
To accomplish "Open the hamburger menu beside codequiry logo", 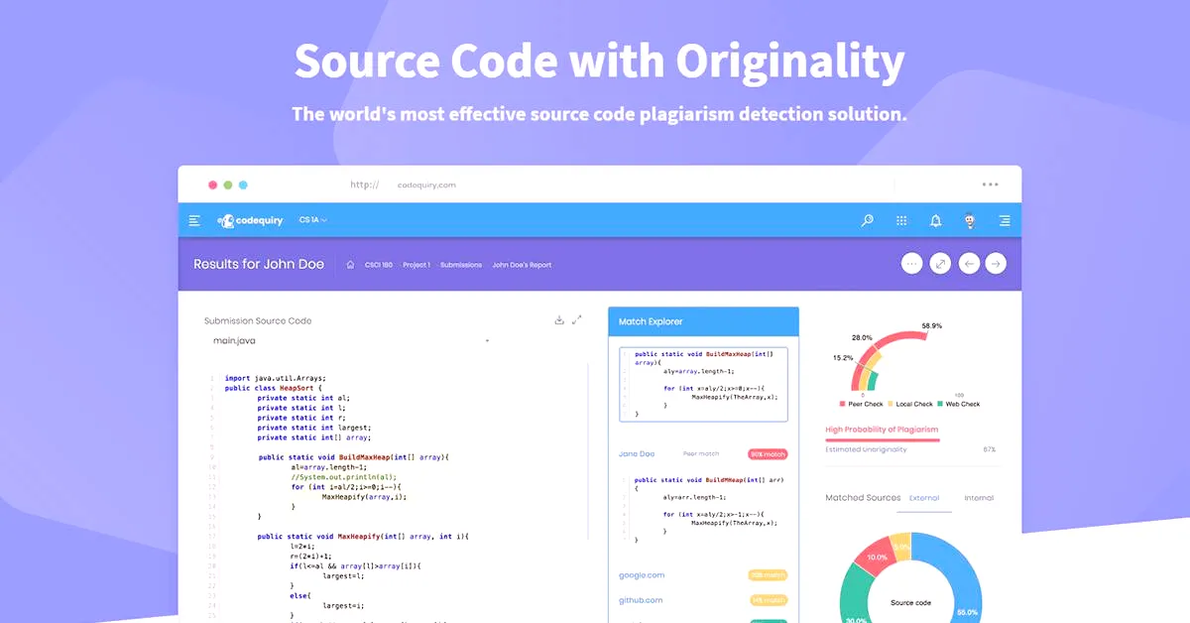I will pos(194,220).
